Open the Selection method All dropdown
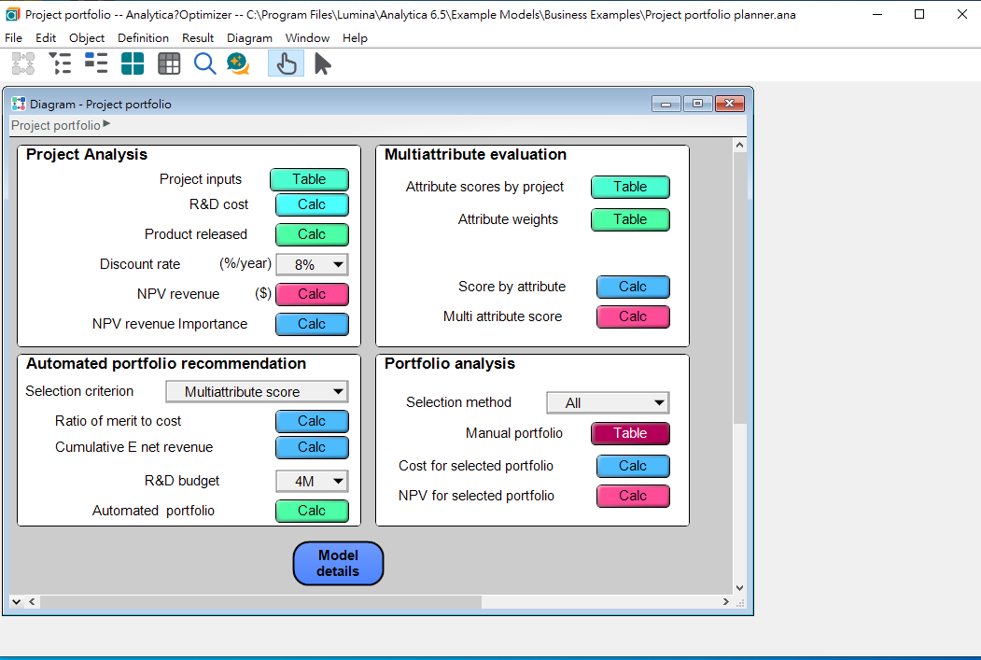This screenshot has width=981, height=660. point(609,403)
